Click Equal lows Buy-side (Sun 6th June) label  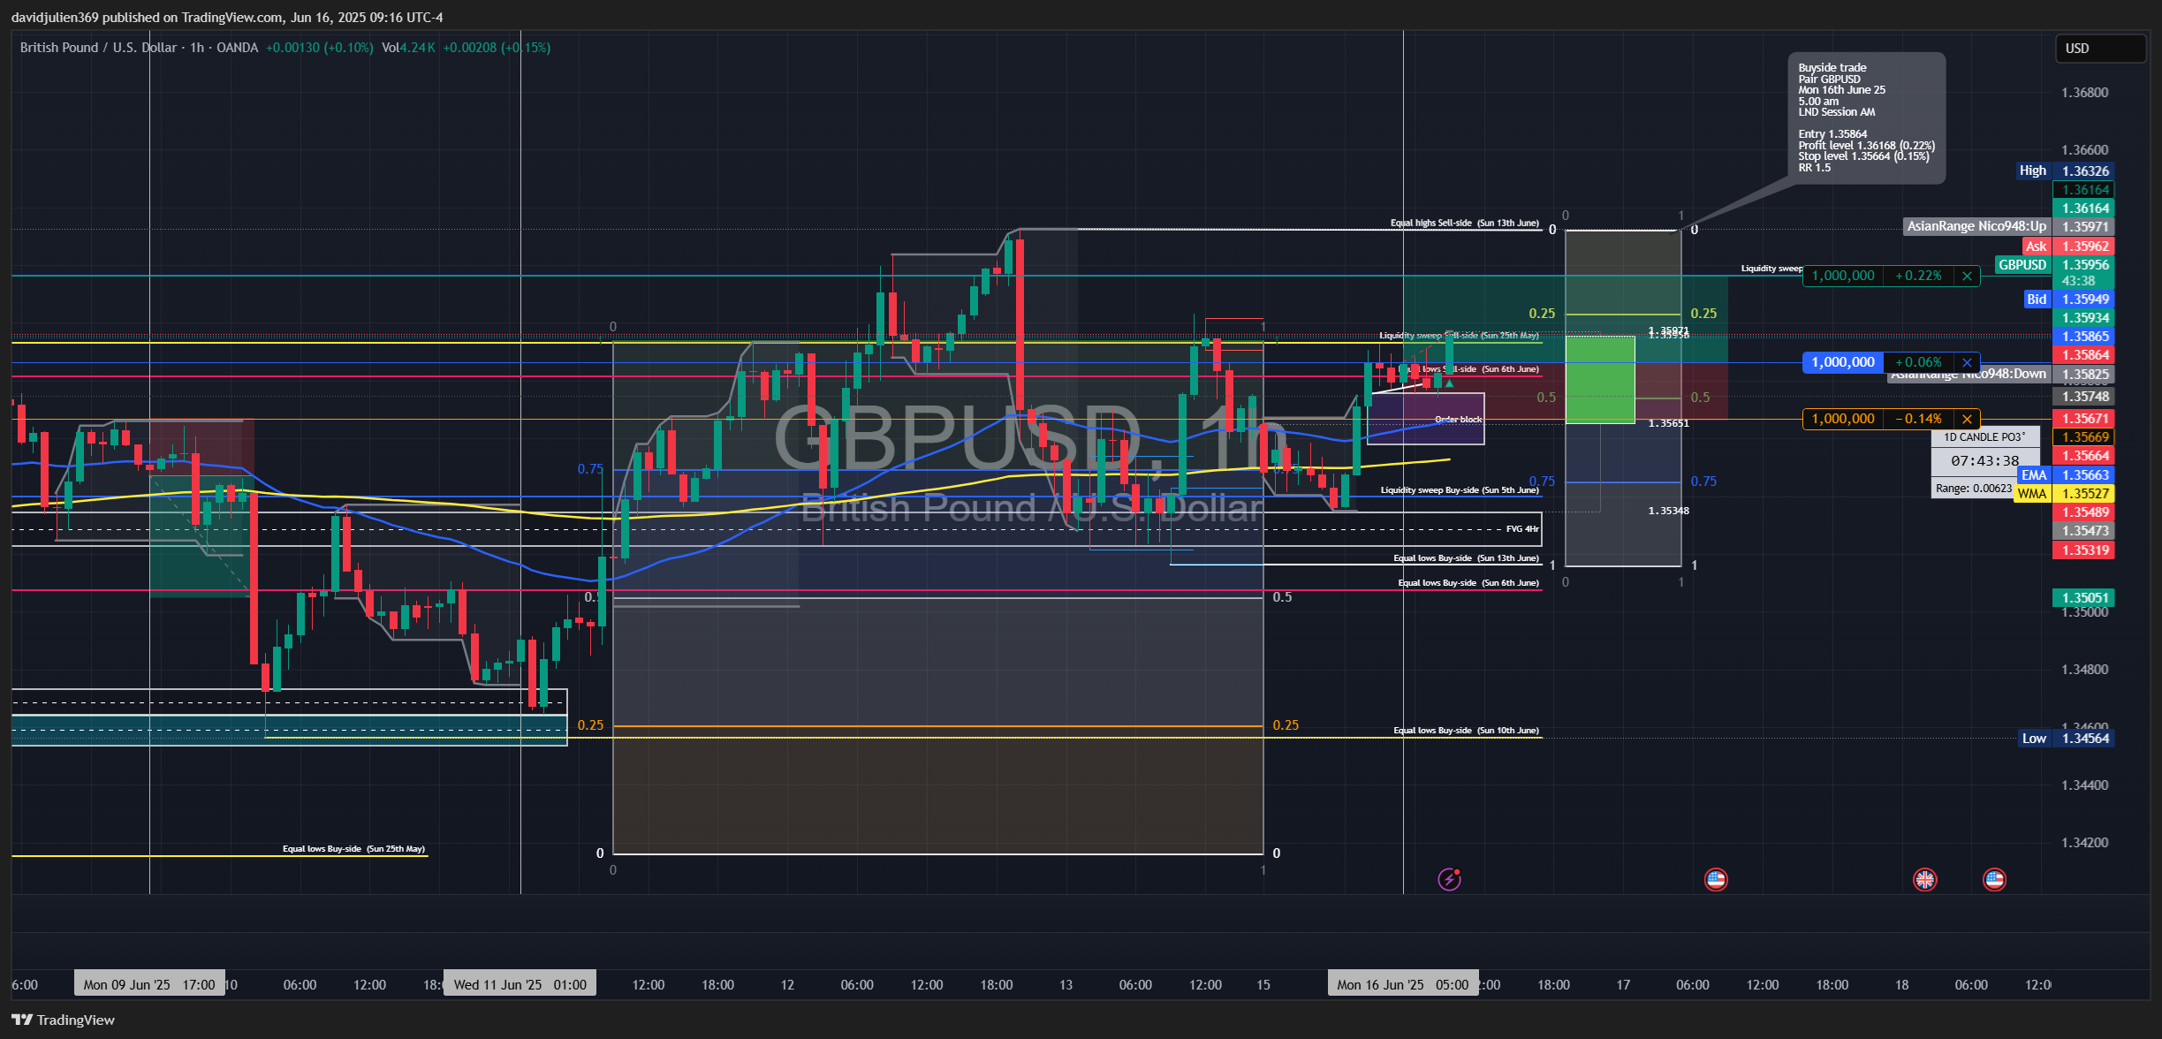click(x=1468, y=583)
